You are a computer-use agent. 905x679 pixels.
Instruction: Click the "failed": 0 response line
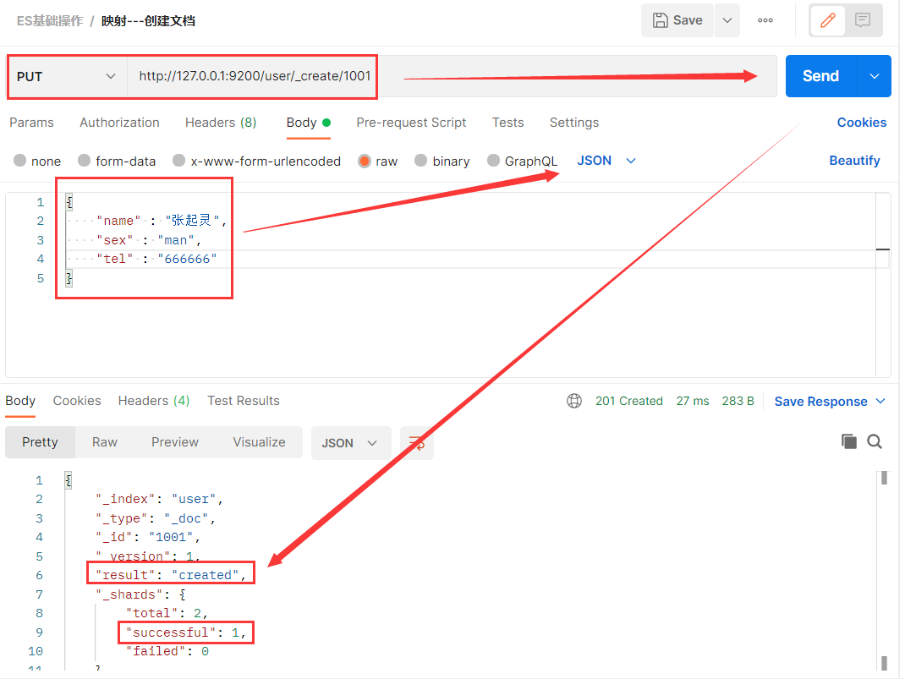pos(167,651)
